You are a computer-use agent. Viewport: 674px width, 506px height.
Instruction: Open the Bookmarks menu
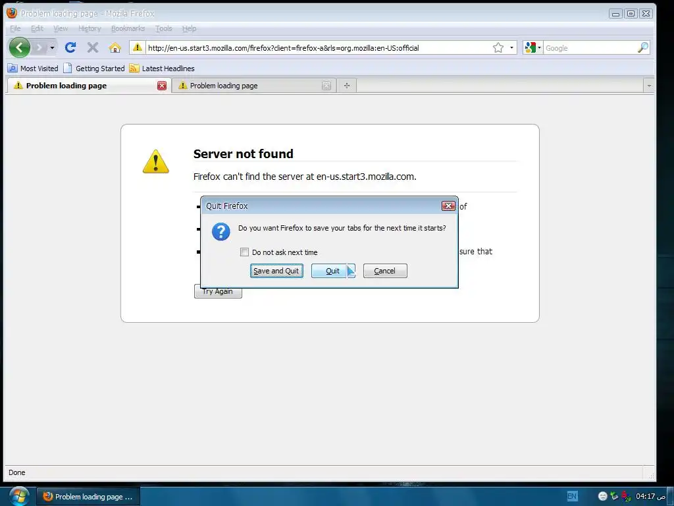click(x=128, y=28)
